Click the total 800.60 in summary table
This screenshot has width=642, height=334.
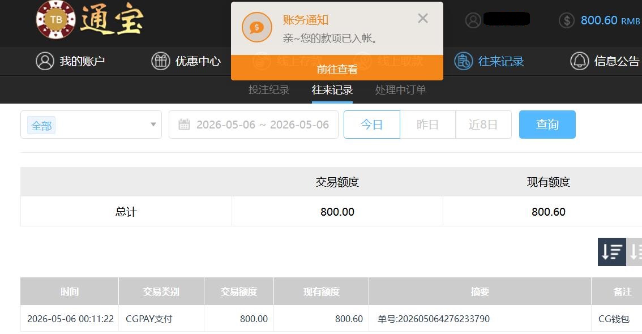pyautogui.click(x=548, y=212)
